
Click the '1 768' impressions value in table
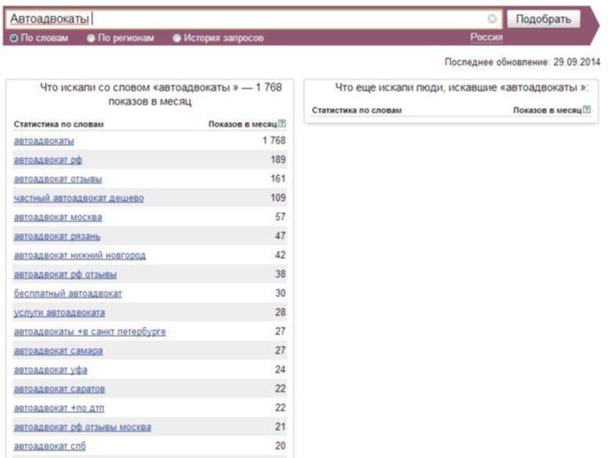tap(274, 141)
